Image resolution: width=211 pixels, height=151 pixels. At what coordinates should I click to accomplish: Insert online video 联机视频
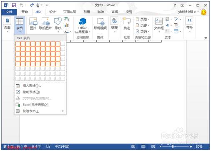100,24
